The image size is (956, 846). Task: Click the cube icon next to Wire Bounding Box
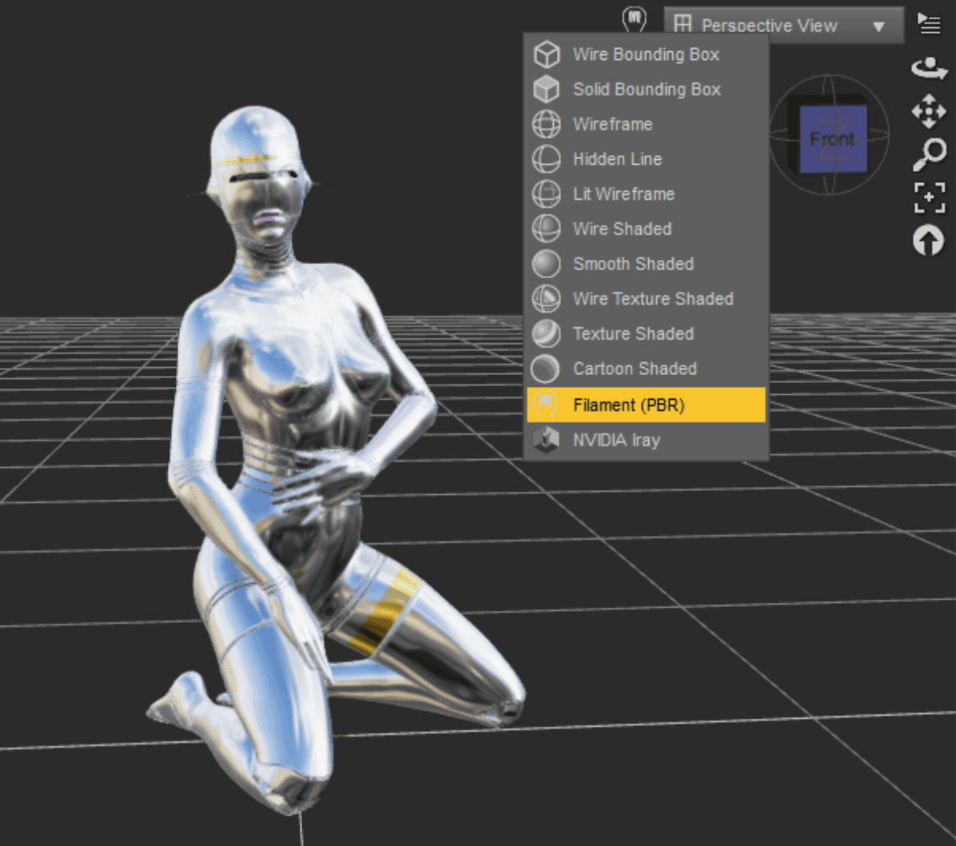point(547,54)
